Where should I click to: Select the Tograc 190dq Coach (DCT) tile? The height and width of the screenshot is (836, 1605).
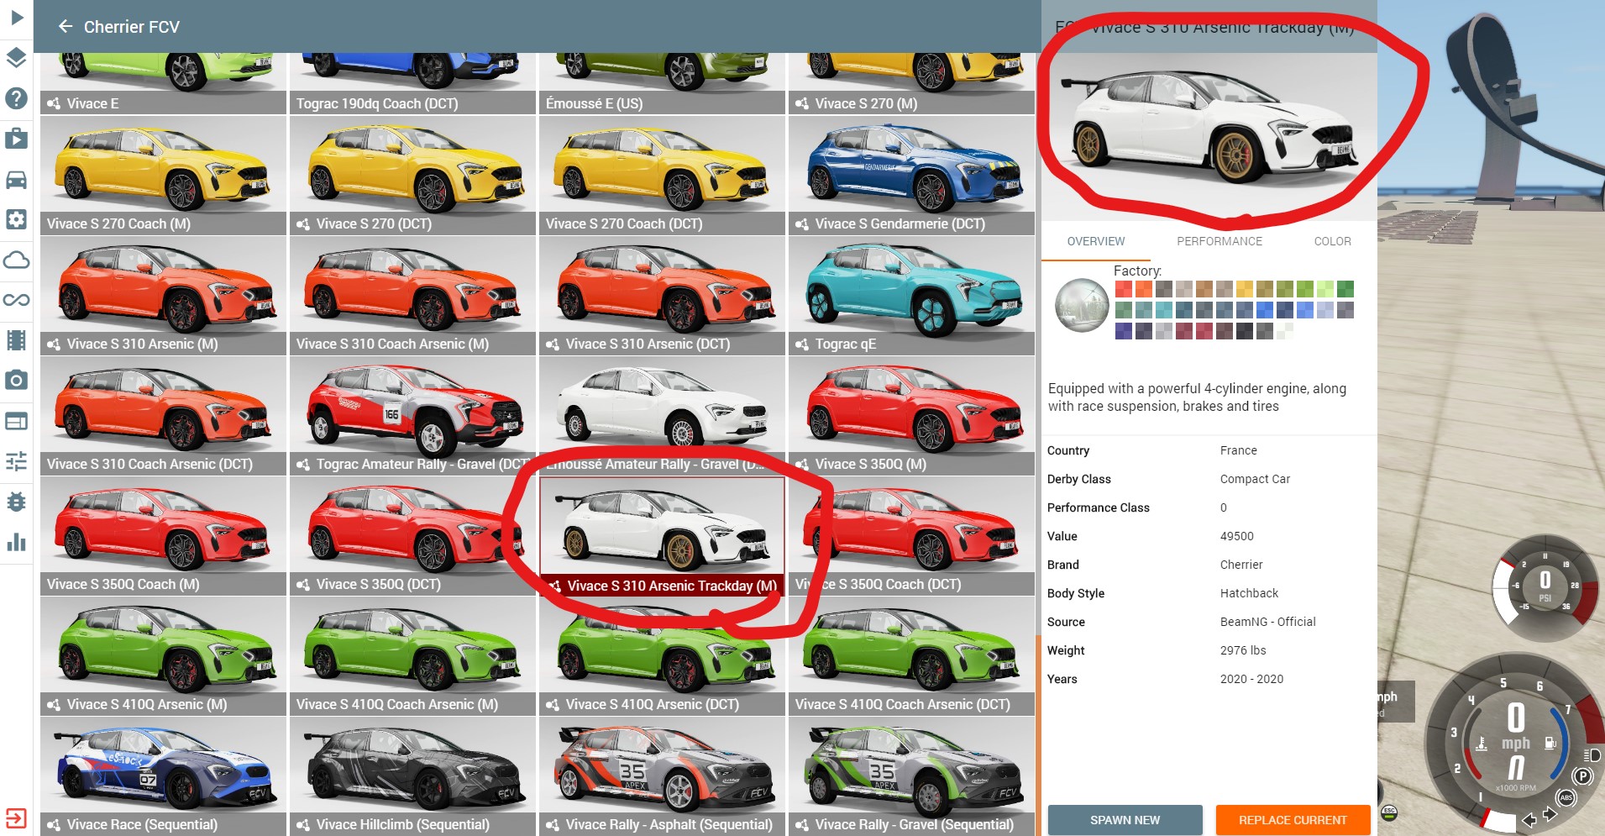(412, 83)
